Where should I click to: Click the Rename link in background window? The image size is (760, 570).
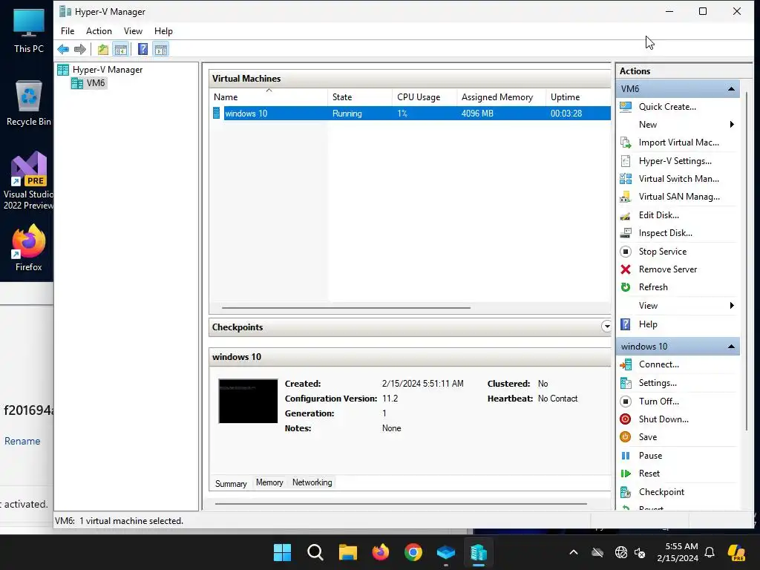(x=22, y=441)
